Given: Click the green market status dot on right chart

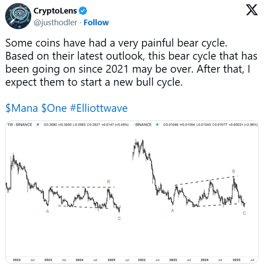Looking at the screenshot, I should click(157, 125).
